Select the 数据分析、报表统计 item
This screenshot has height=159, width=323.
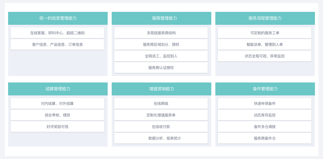pyautogui.click(x=161, y=138)
